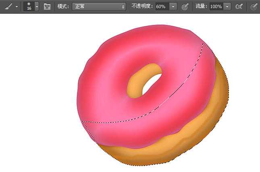Screen dimensions: 260x172
Task: Toggle pen pressure for size icon
Action: click(x=254, y=6)
